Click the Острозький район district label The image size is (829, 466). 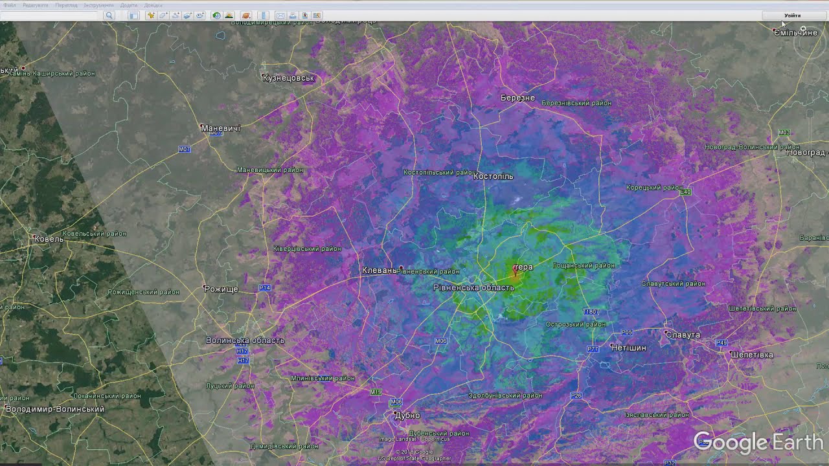pyautogui.click(x=576, y=324)
